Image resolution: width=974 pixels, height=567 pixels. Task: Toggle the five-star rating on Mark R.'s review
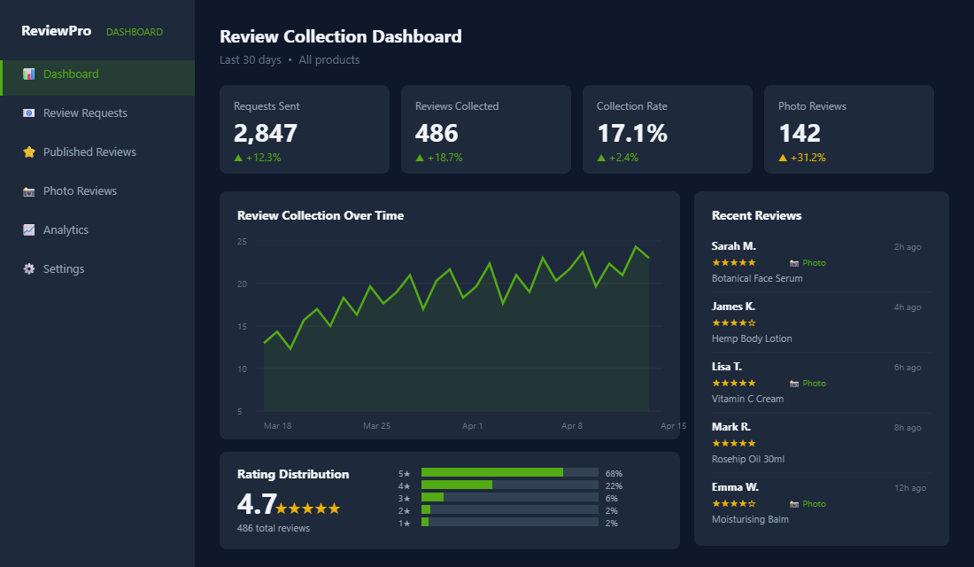(x=733, y=443)
